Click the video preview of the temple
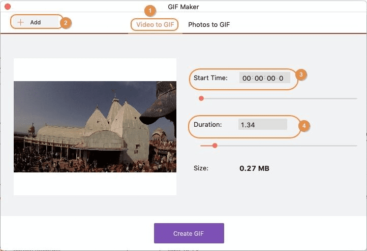The image size is (367, 251). point(95,127)
